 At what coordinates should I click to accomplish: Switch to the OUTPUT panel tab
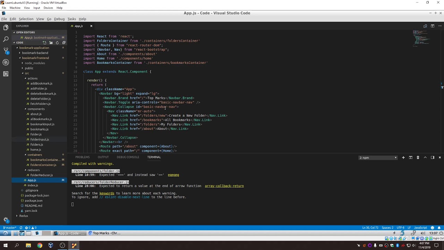[x=103, y=157]
